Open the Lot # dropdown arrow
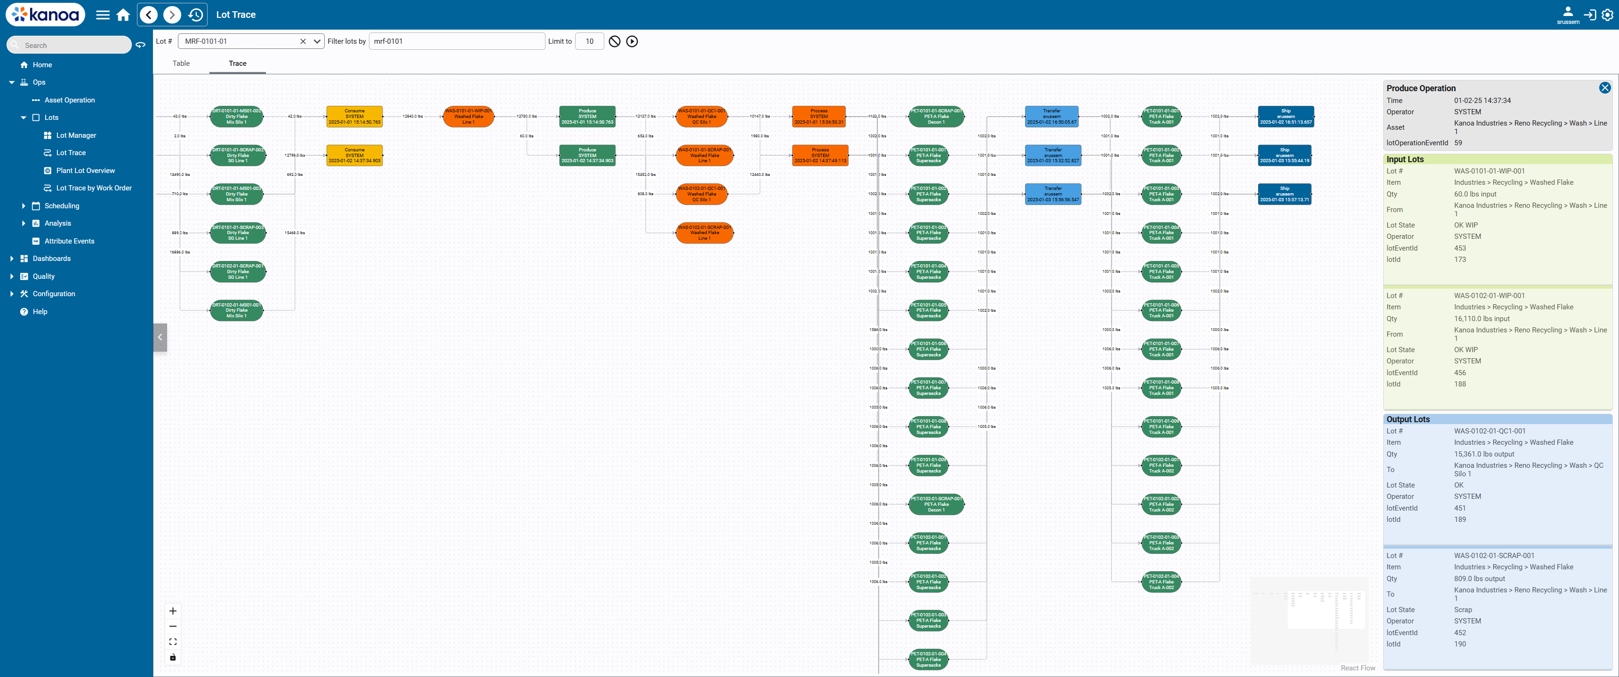The width and height of the screenshot is (1619, 677). click(x=317, y=41)
